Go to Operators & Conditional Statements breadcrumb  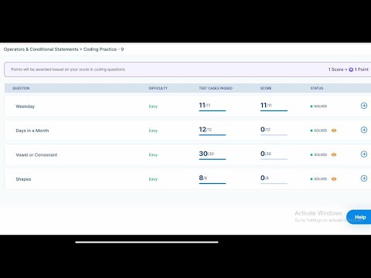41,49
